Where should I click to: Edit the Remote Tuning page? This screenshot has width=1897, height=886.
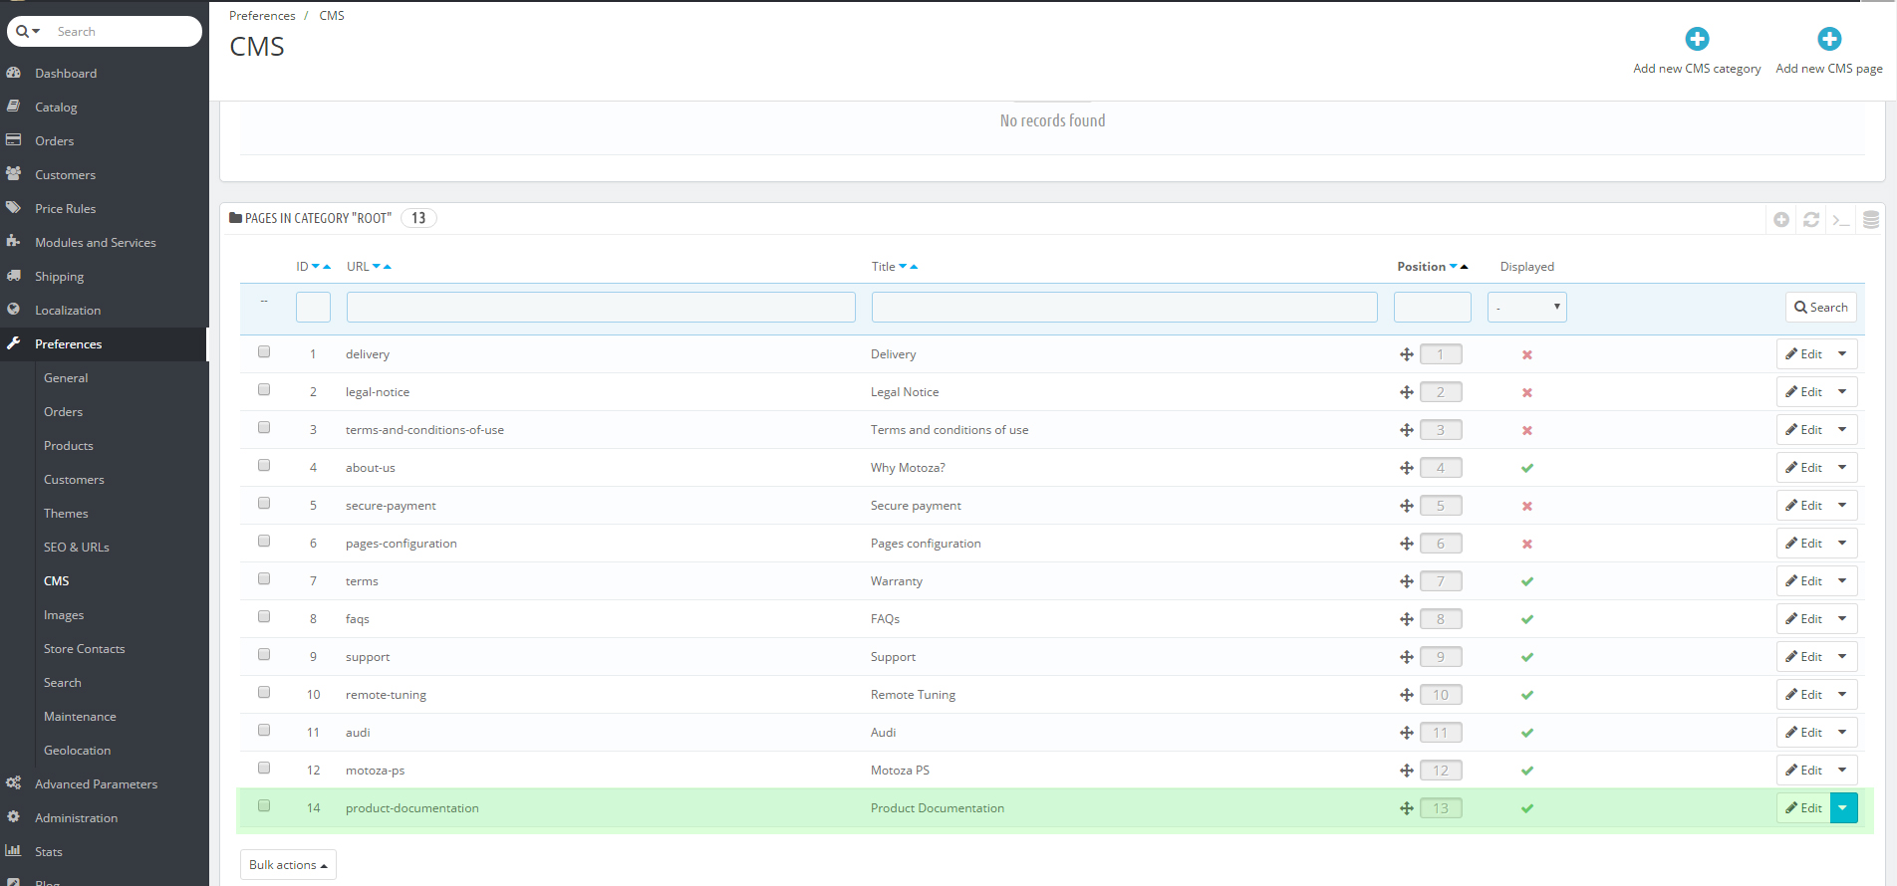point(1804,695)
